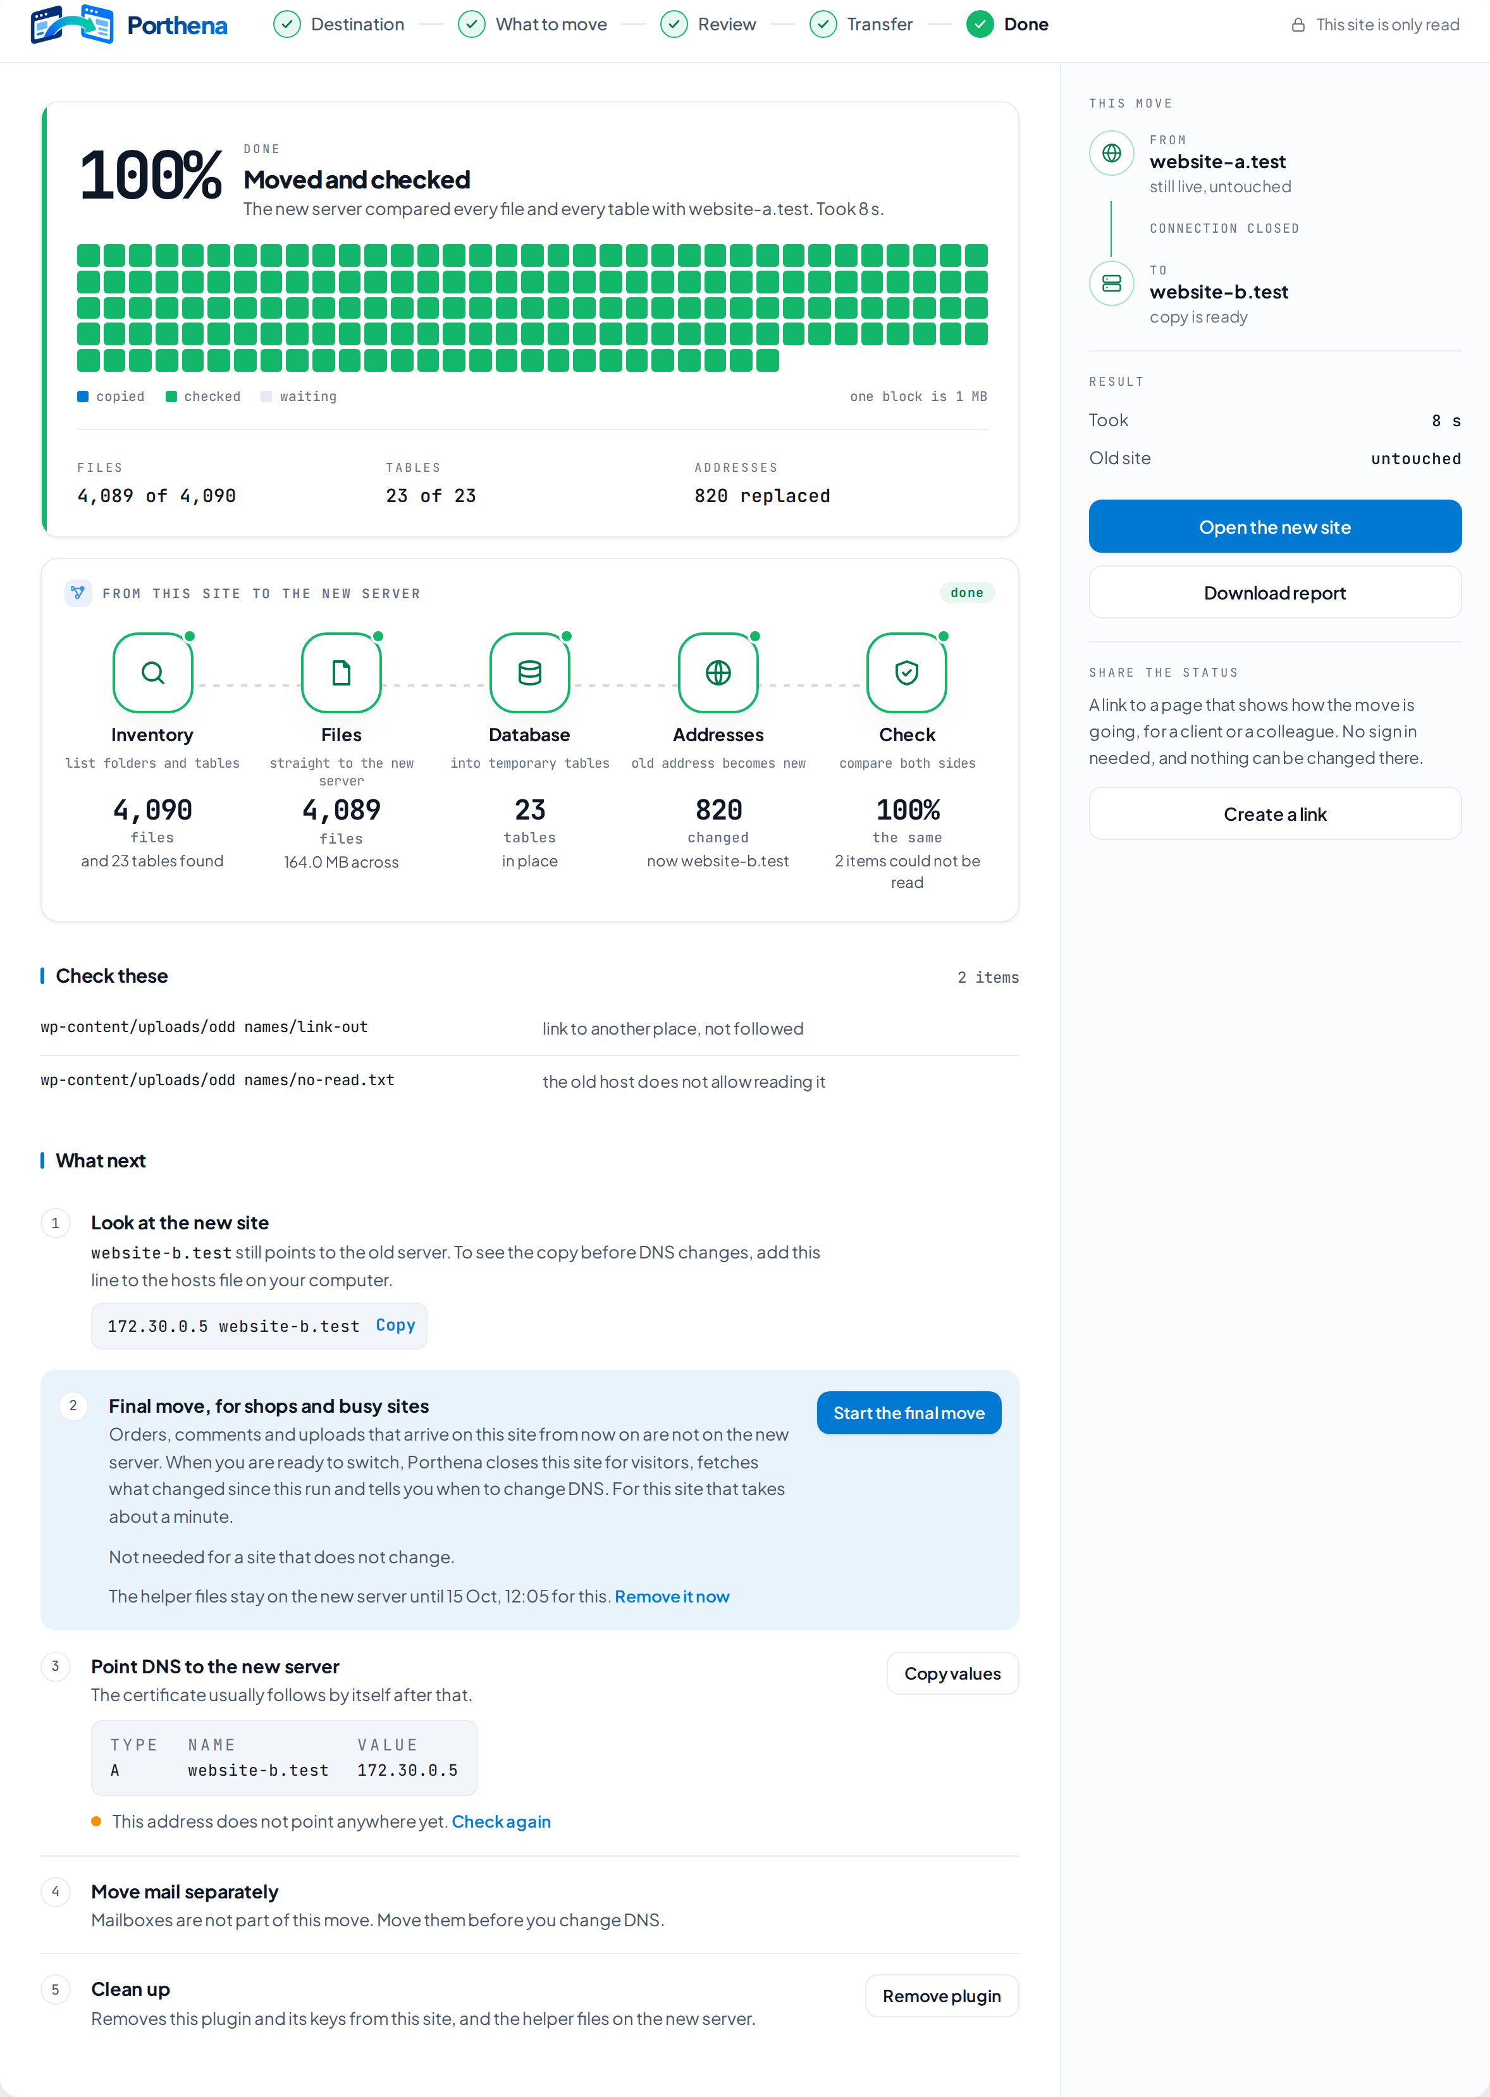Click the Inventory magnifier icon
Screen dimensions: 1490x2097
tap(152, 672)
